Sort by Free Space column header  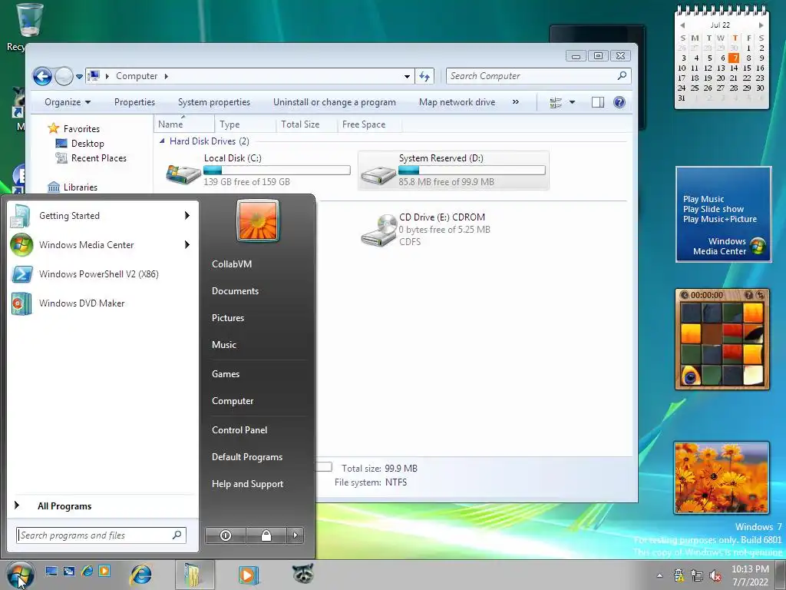369,124
